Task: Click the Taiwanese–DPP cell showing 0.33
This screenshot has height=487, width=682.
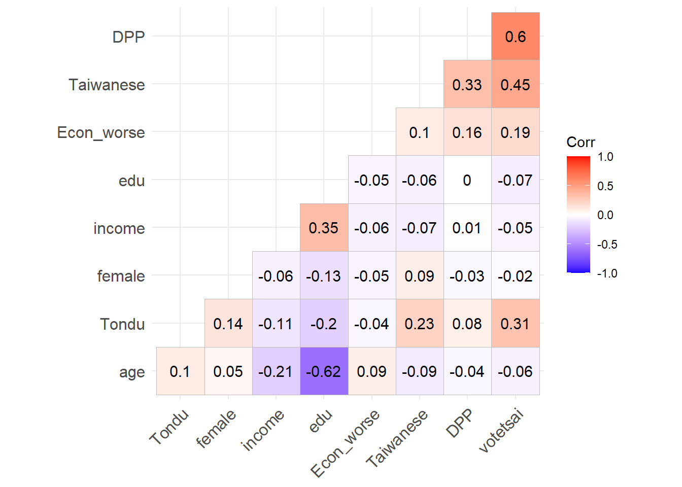Action: coord(467,84)
